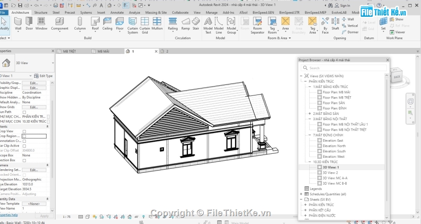Toggle the Section Box checkbox
The width and height of the screenshot is (421, 224).
[x=24, y=160]
